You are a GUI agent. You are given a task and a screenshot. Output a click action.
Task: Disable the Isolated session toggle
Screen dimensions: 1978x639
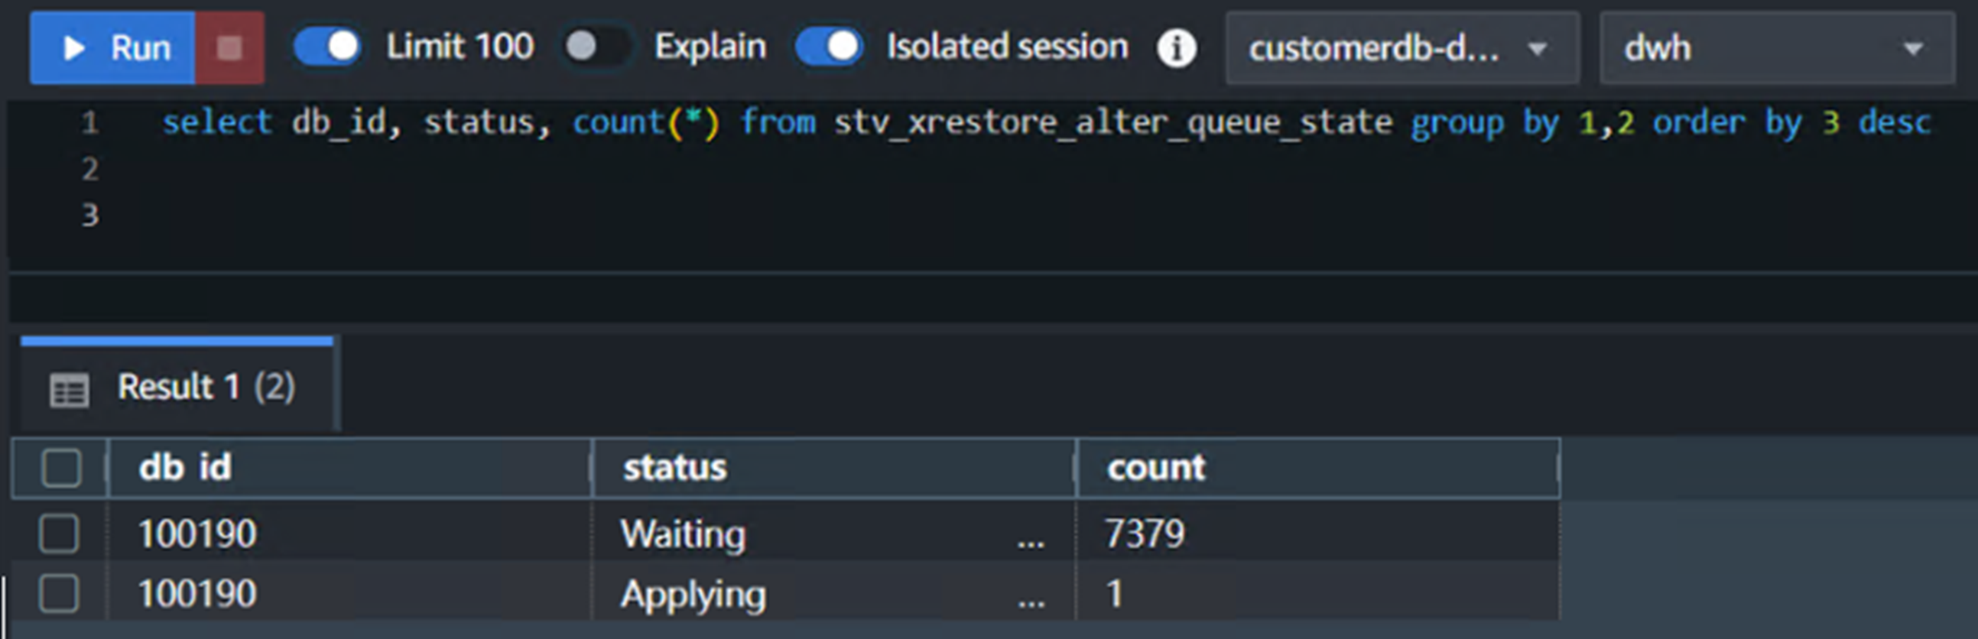pyautogui.click(x=830, y=47)
